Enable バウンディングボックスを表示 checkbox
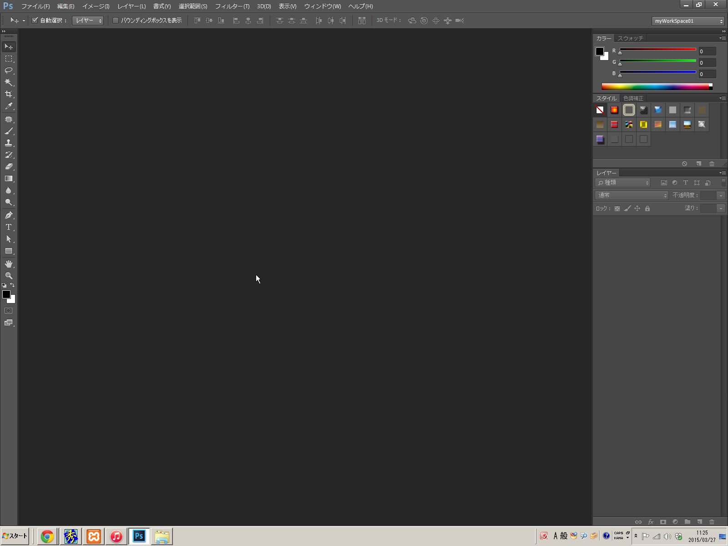Screen dimensions: 728x546 tap(116, 20)
